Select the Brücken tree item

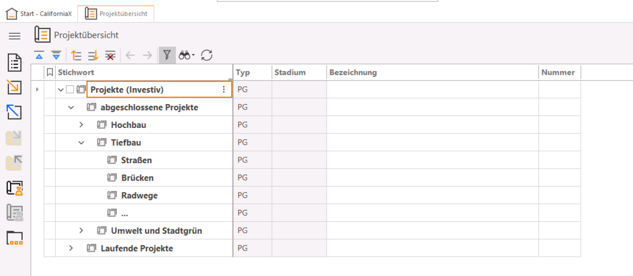(x=137, y=178)
